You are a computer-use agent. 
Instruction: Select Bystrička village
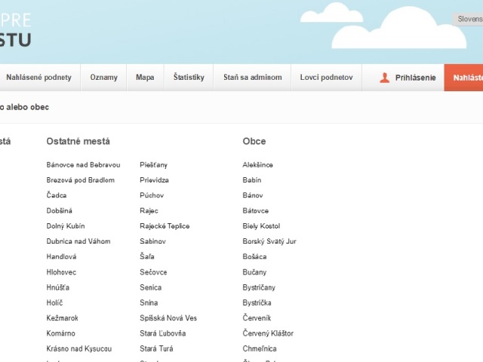coord(257,303)
